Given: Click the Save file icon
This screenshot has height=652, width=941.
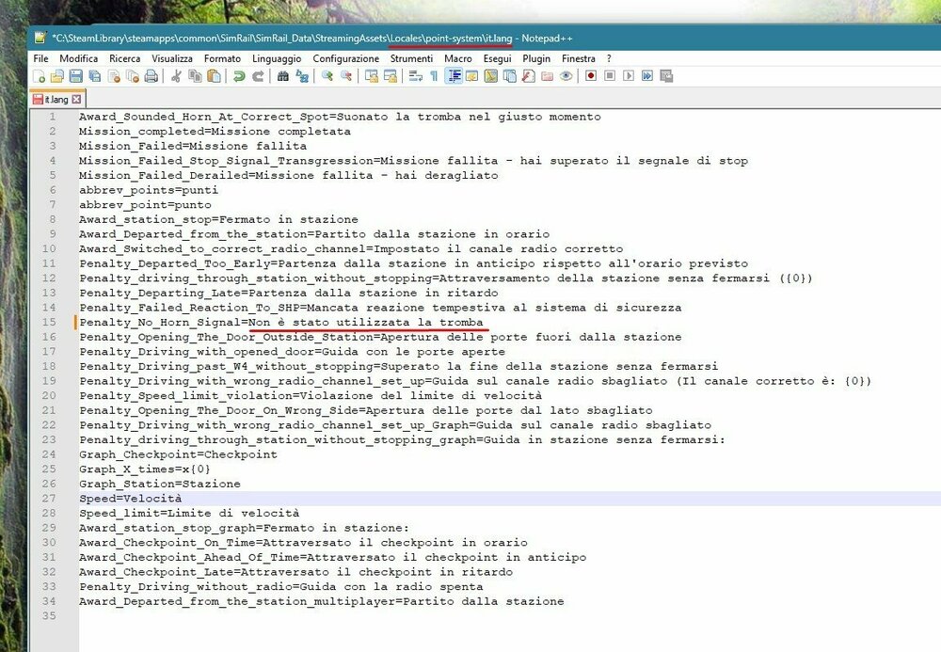Looking at the screenshot, I should point(74,76).
